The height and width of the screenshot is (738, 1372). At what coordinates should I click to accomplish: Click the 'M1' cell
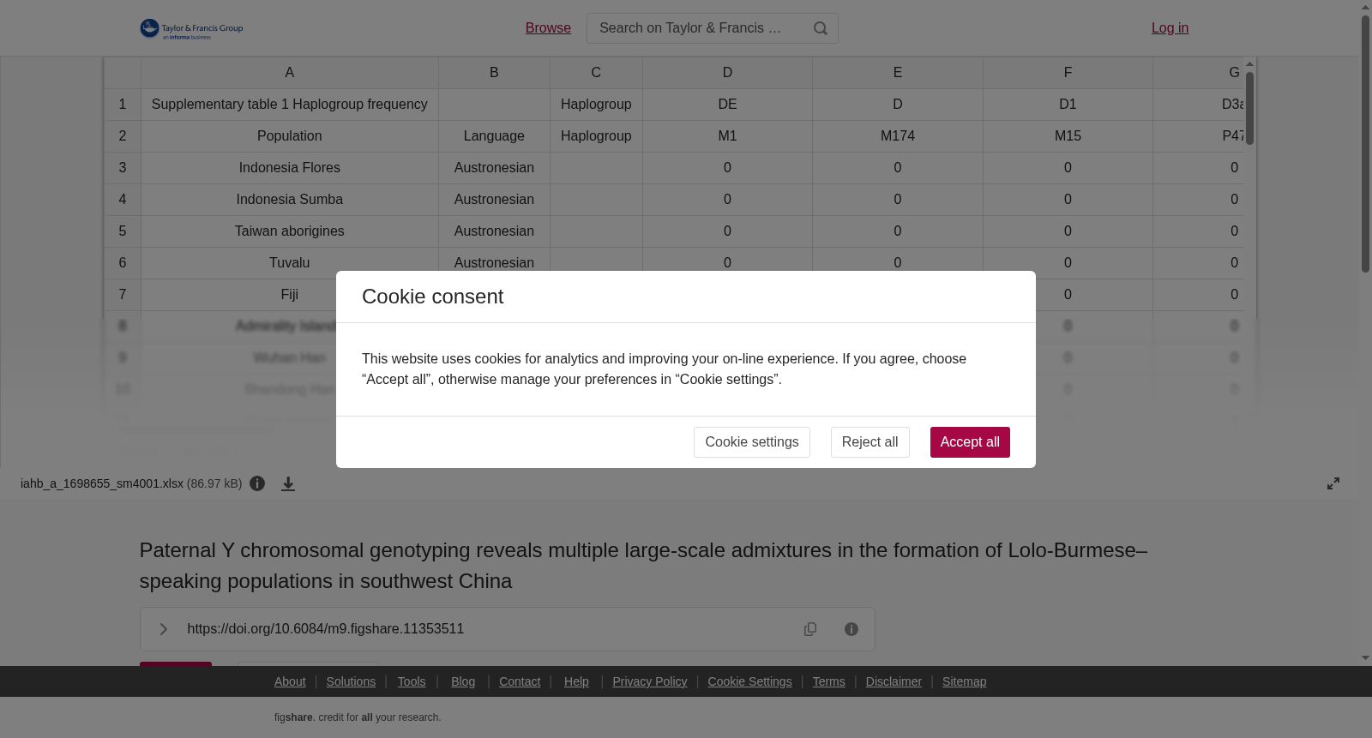(727, 136)
